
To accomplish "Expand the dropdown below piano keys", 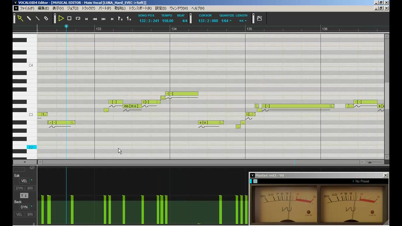I will tap(25, 162).
